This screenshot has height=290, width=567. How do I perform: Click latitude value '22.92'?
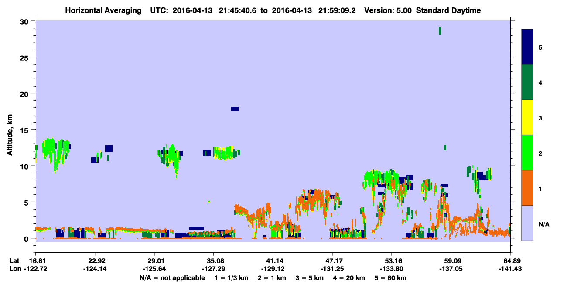click(x=95, y=261)
